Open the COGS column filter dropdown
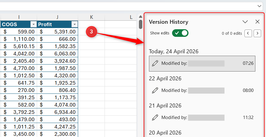 [x=33, y=25]
